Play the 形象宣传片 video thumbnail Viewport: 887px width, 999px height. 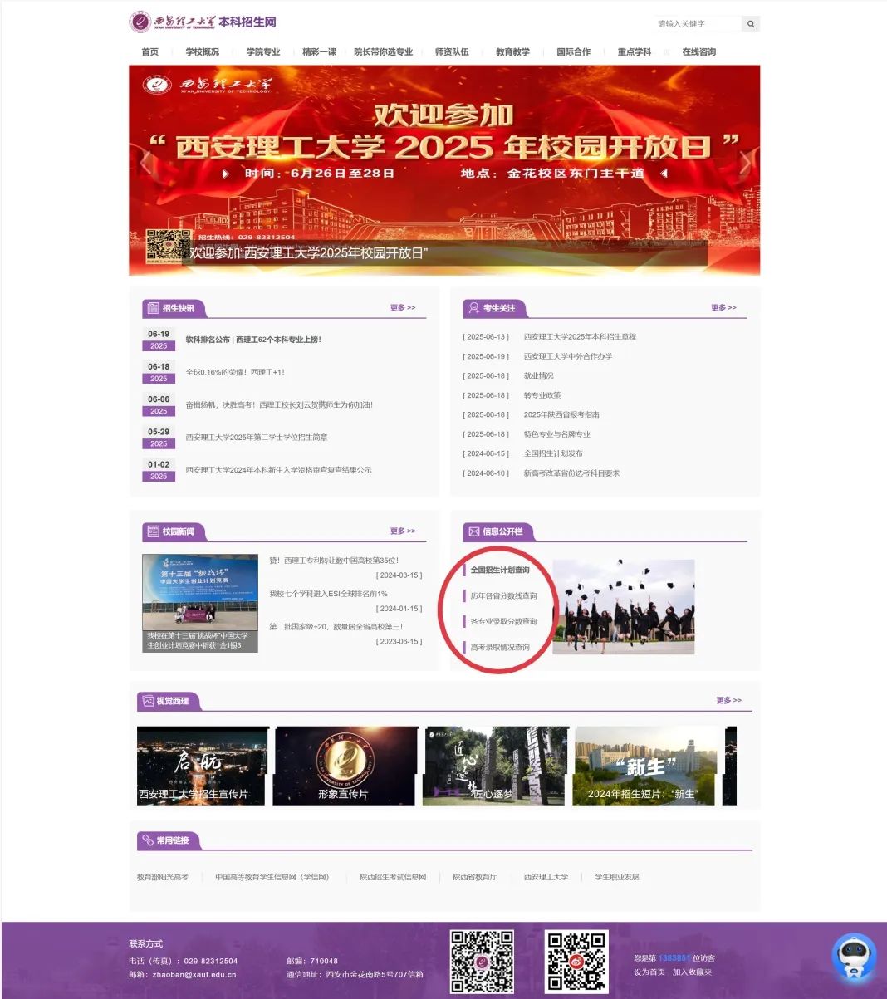pos(345,766)
